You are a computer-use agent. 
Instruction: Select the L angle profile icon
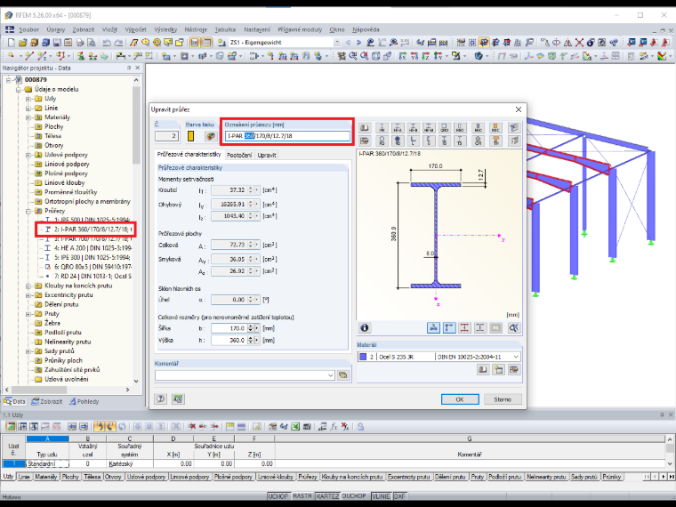(x=413, y=141)
